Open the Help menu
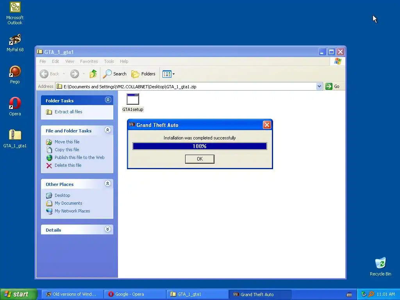Viewport: 400px width, 300px height. tap(124, 61)
